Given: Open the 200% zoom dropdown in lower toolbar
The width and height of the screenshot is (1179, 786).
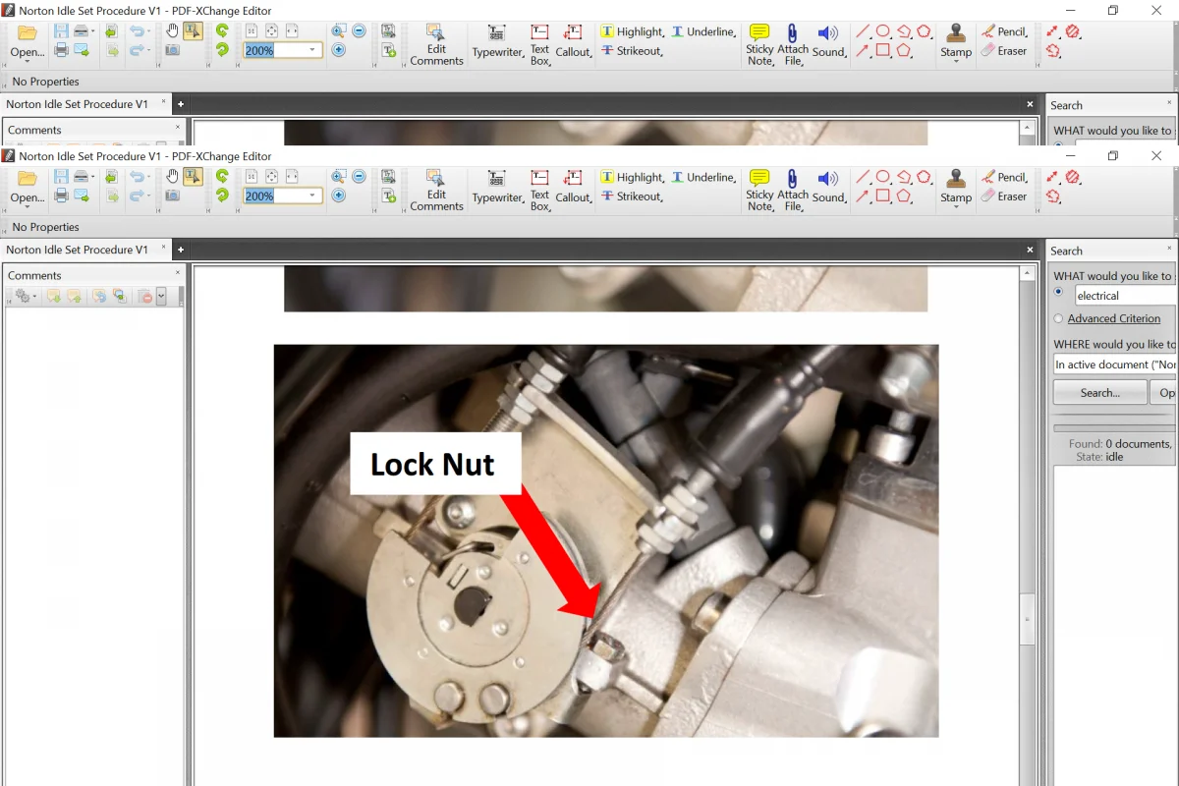Looking at the screenshot, I should tap(312, 196).
